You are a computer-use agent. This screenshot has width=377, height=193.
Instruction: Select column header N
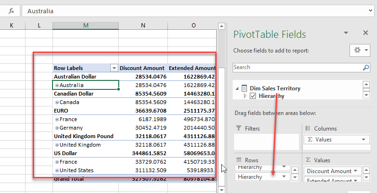143,25
